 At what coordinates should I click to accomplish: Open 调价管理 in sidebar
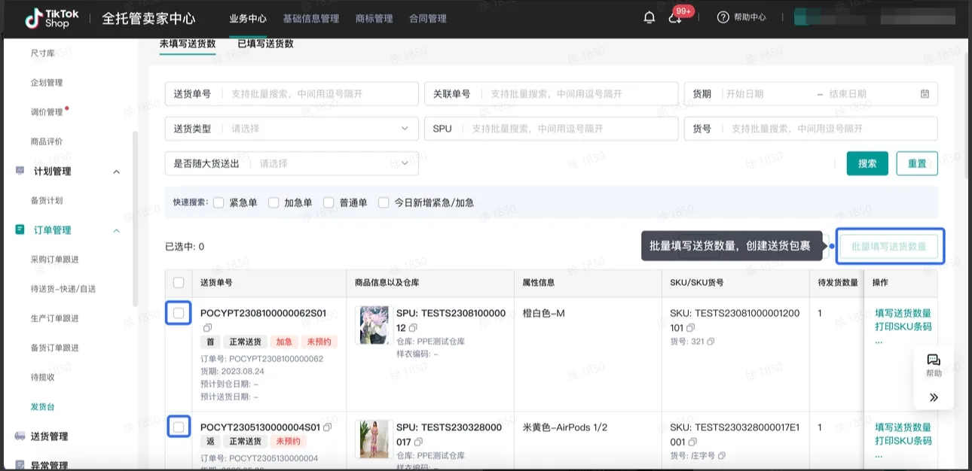click(x=47, y=112)
